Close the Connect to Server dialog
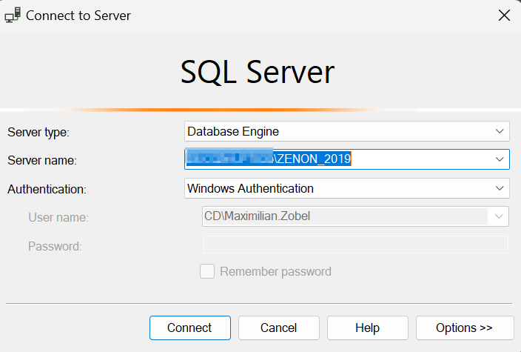Image resolution: width=521 pixels, height=352 pixels. coord(503,15)
